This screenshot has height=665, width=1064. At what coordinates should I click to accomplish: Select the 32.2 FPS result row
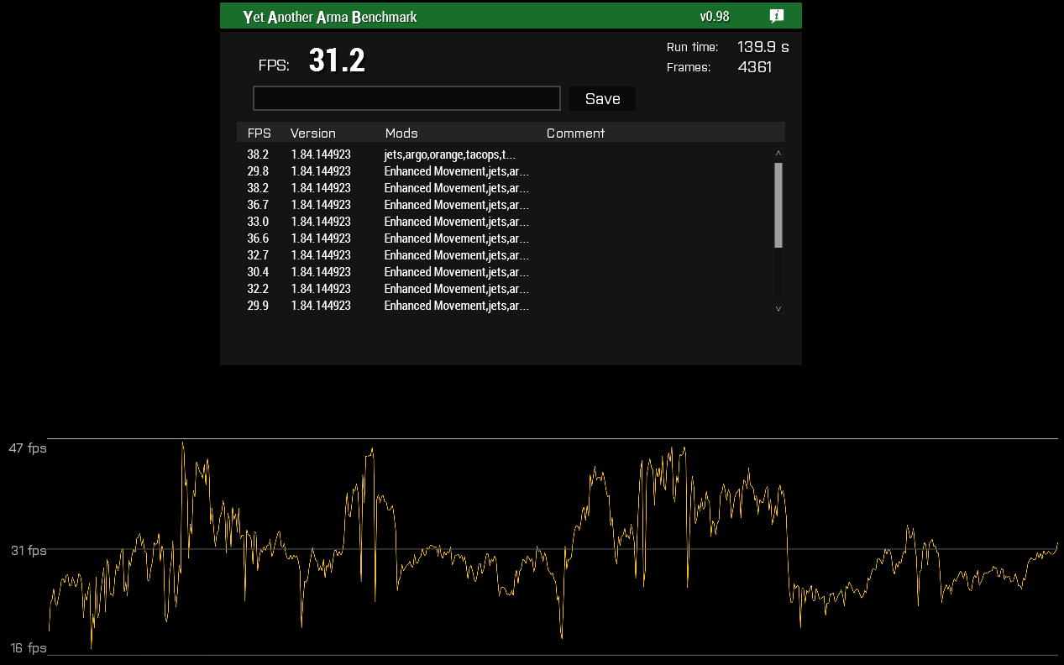(x=506, y=289)
